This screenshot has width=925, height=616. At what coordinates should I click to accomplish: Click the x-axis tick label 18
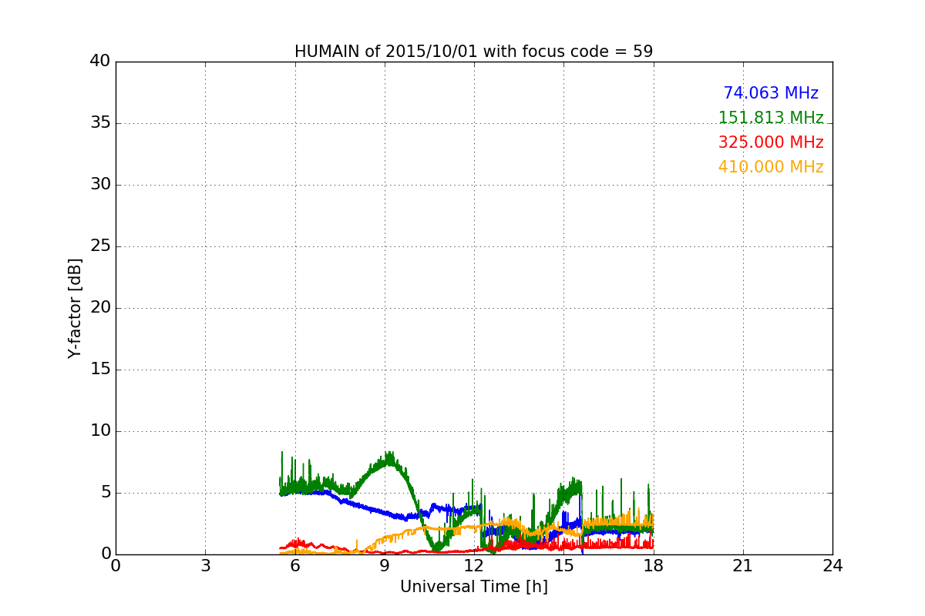point(654,565)
